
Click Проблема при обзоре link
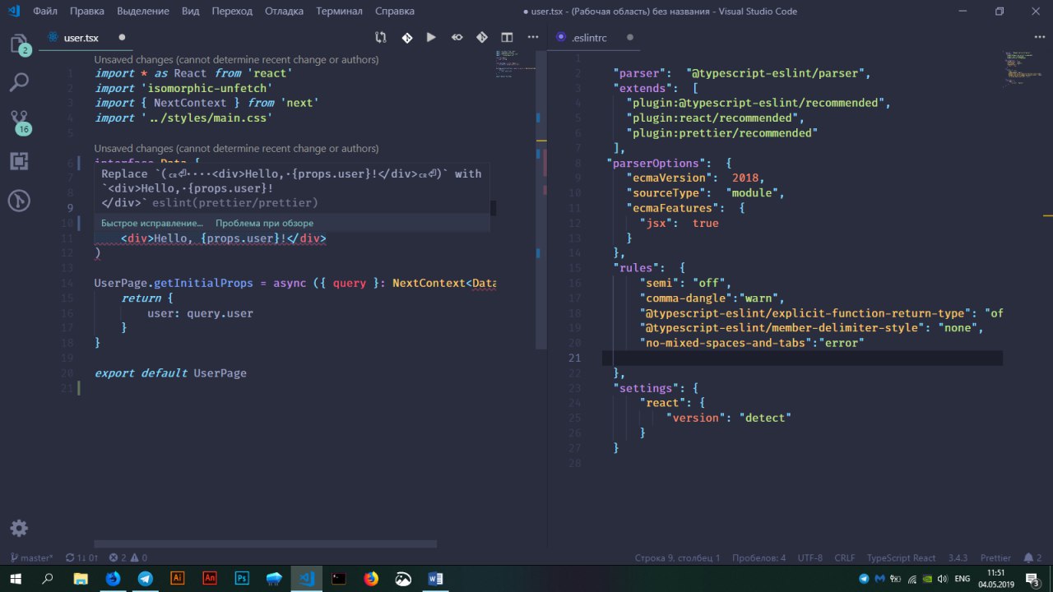click(264, 223)
